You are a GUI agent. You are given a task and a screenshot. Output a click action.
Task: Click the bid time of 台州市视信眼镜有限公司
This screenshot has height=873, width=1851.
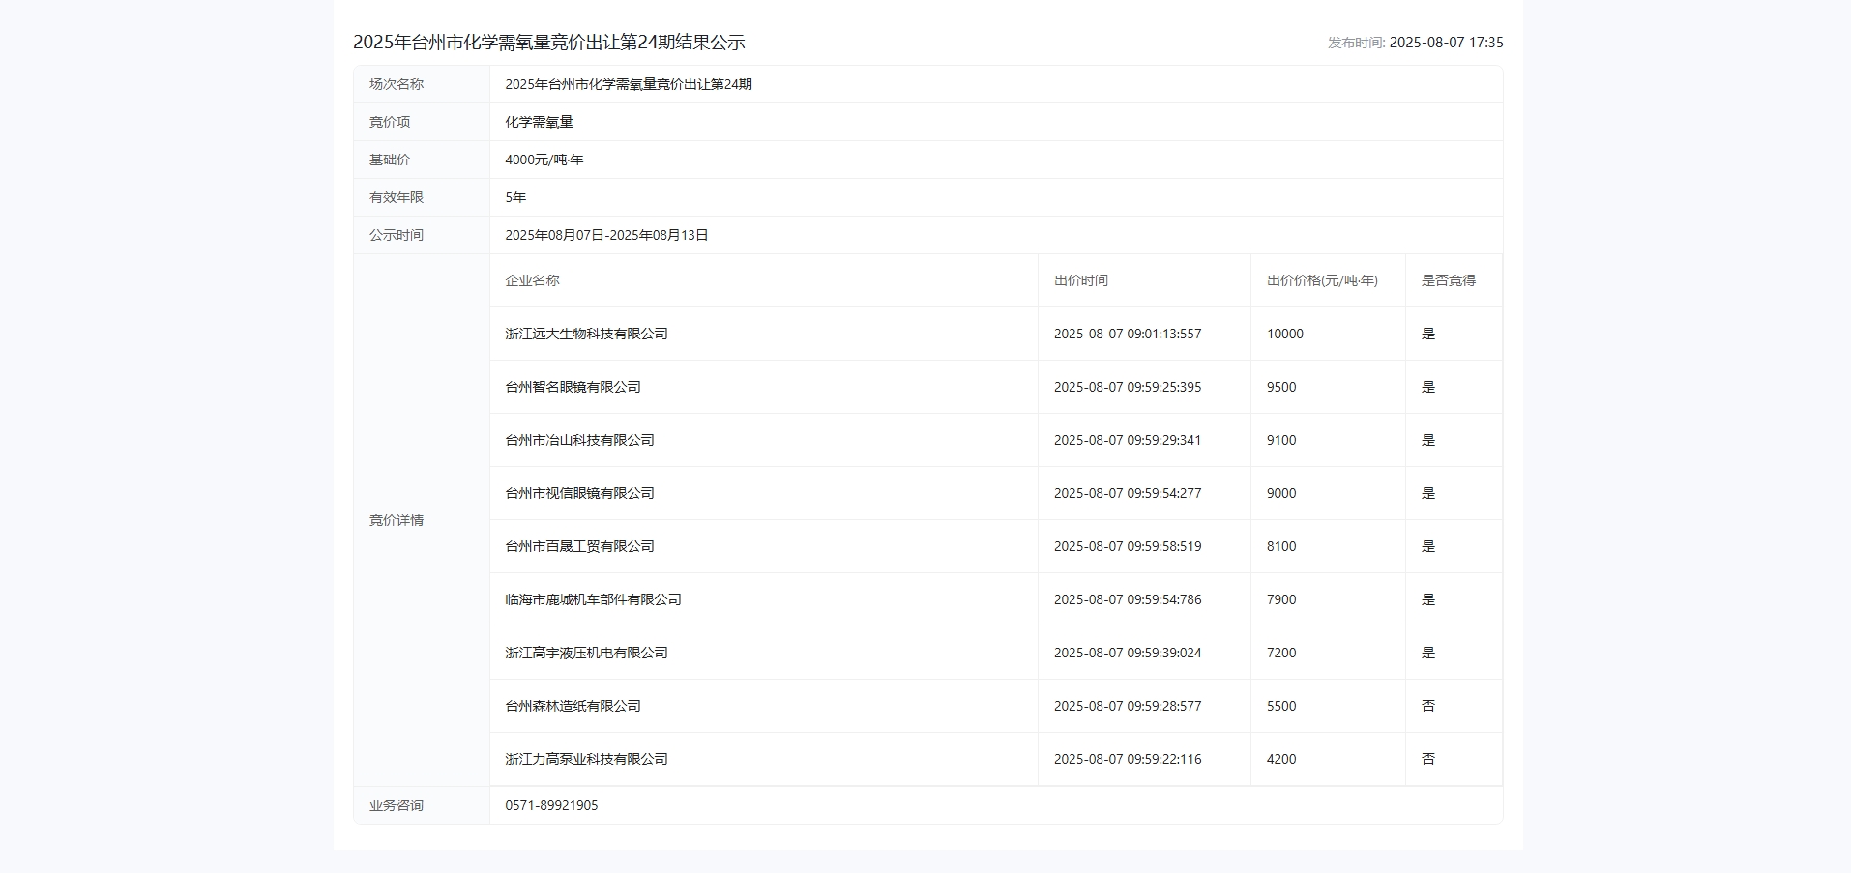tap(1127, 493)
